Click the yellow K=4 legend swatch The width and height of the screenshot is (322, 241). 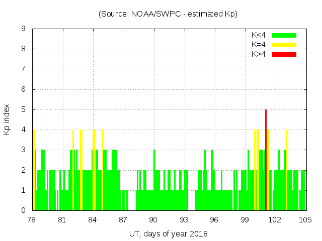click(284, 45)
